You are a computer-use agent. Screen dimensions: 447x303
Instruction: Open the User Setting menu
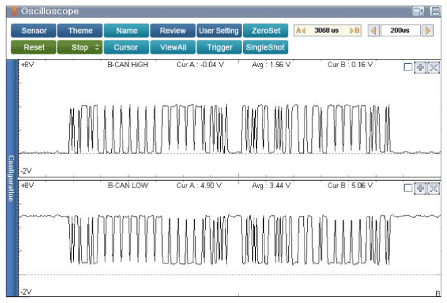tap(218, 31)
